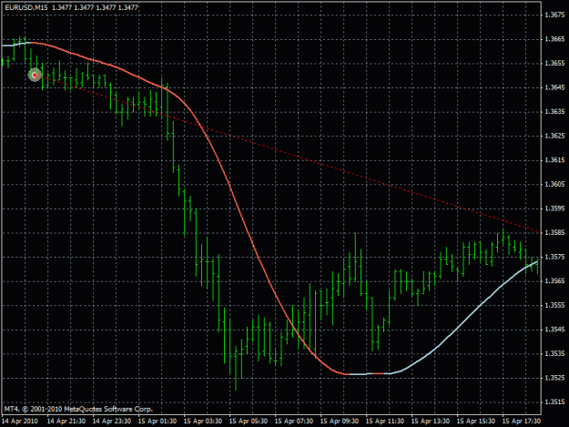Select the 1.3575 price axis label
The width and height of the screenshot is (569, 427).
point(554,257)
